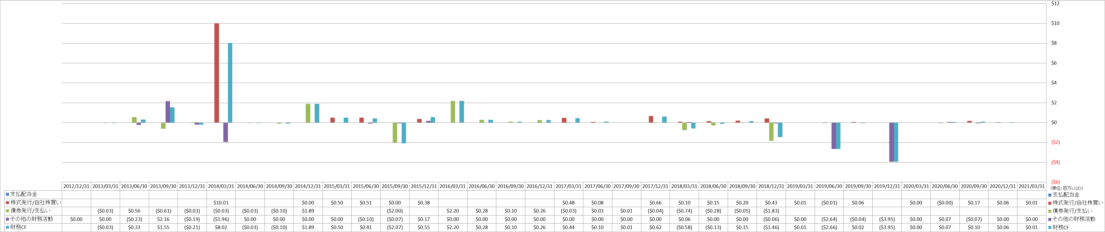Click the $12 y-axis label
Screen dimensions: 1105x232
1055,4
